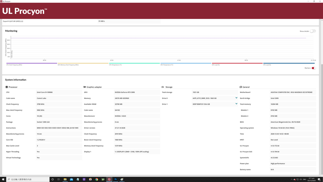Select the Comet Lake code name value
This screenshot has width=323, height=182.
coord(41,98)
